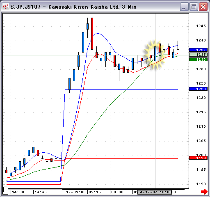Click the 17-09:00 time axis label
This screenshot has width=210, height=197.
coord(76,192)
